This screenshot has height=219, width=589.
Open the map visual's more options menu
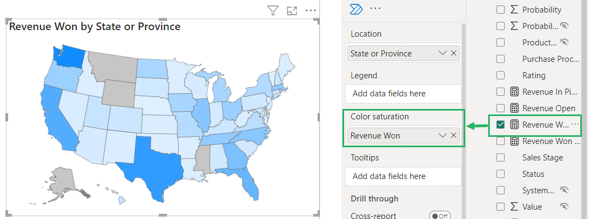pyautogui.click(x=311, y=10)
